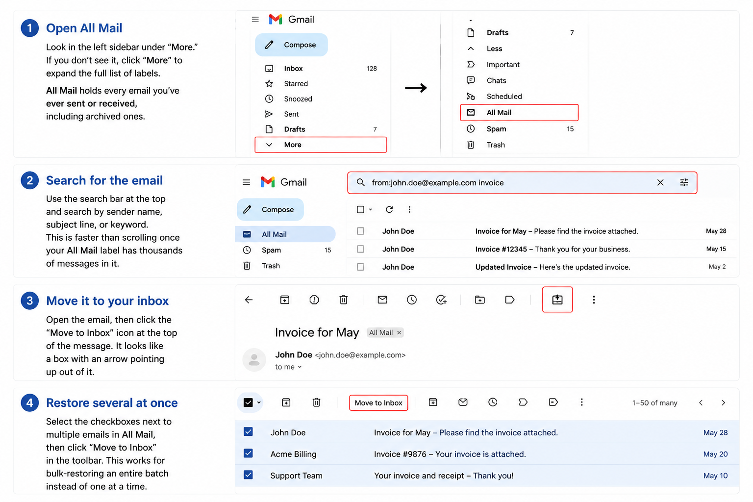Screen dimensions: 753x502
Task: Check the box for the Invoice #12345 email
Action: tap(360, 249)
